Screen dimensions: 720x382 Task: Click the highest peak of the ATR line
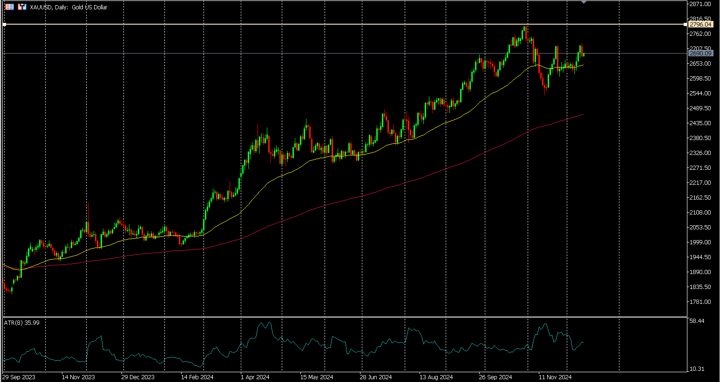pyautogui.click(x=268, y=322)
